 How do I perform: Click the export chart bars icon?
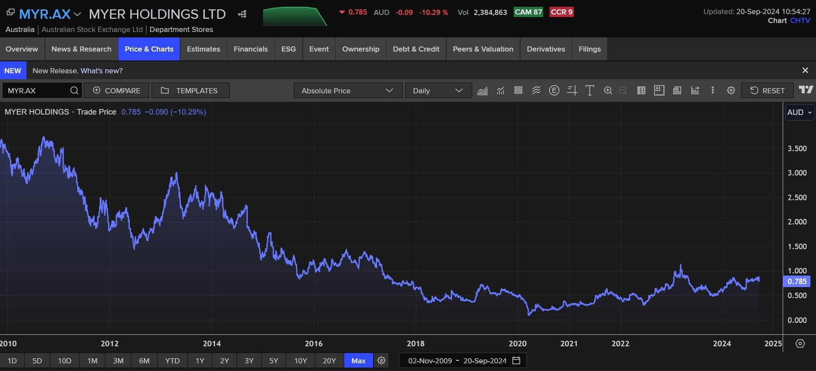pos(695,90)
